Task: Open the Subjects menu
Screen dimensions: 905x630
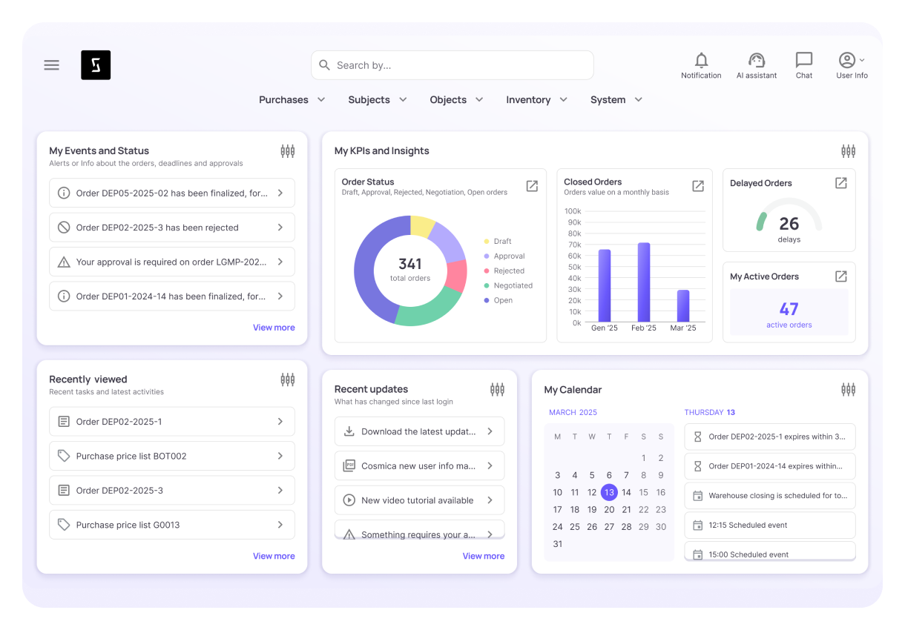Action: [377, 100]
